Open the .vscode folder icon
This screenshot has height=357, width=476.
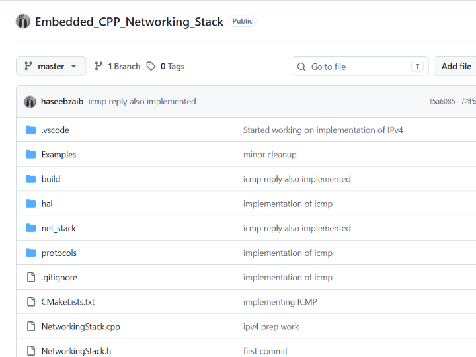coord(31,130)
